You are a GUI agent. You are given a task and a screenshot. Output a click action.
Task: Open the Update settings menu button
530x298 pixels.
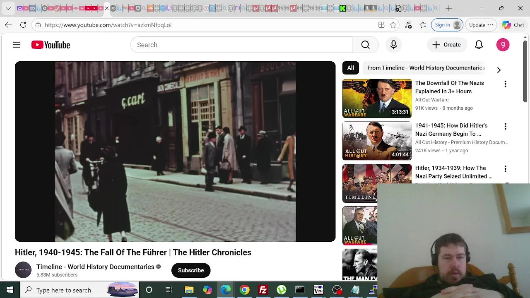tap(481, 25)
